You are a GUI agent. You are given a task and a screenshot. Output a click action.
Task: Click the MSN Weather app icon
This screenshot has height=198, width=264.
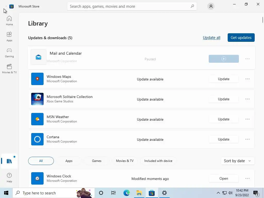37,119
